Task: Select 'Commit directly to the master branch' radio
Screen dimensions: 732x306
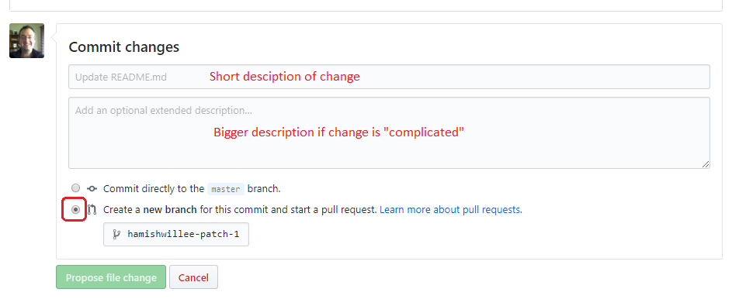Action: 75,188
